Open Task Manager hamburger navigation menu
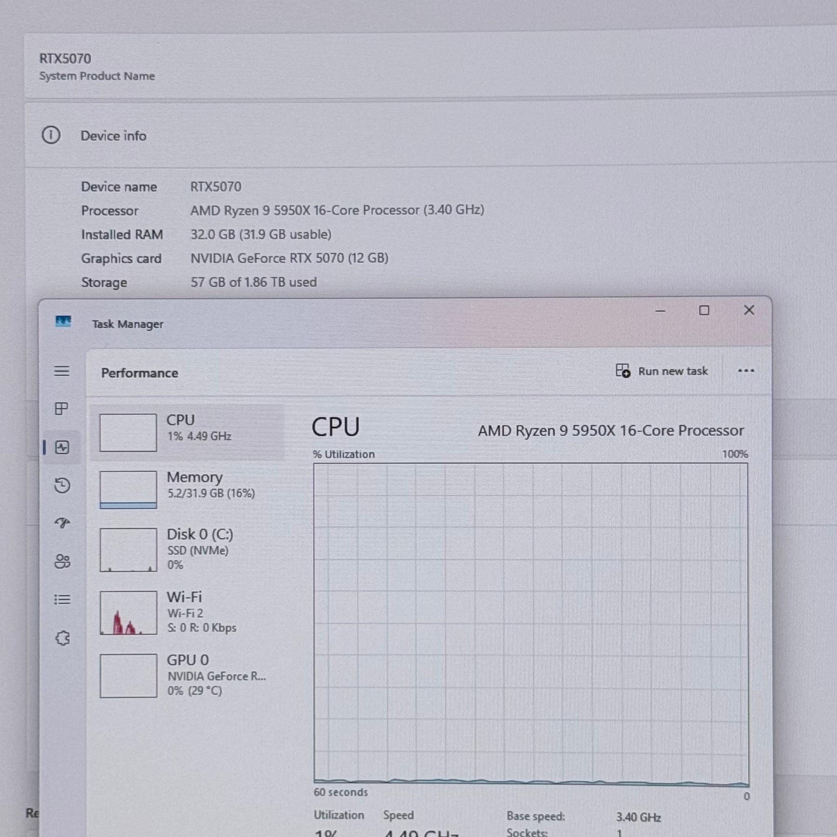Screen dimensions: 837x837 (62, 371)
